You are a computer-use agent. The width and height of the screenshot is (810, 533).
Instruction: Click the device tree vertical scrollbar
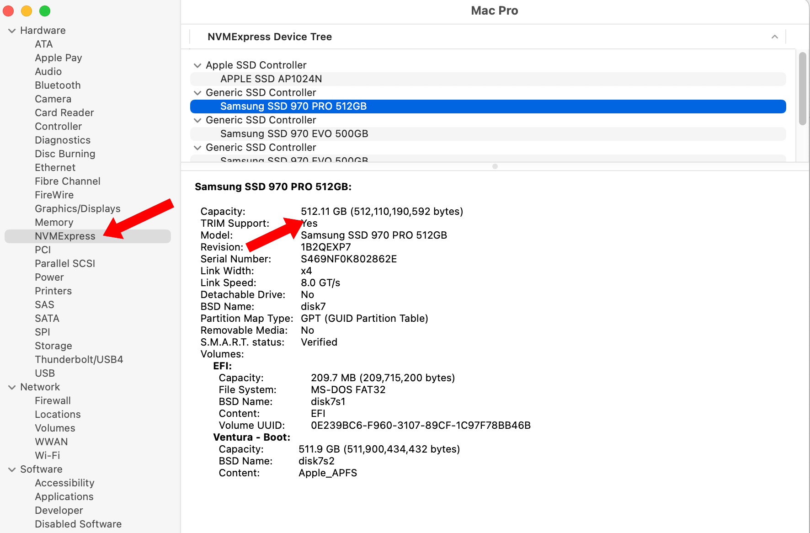(803, 89)
